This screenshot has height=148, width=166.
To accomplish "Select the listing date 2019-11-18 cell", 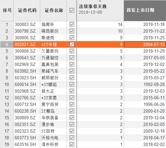I will (x=145, y=24).
